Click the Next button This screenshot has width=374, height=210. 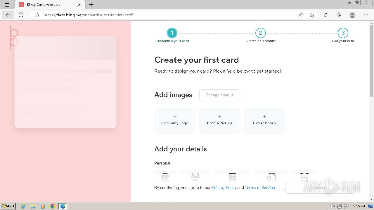(x=320, y=188)
